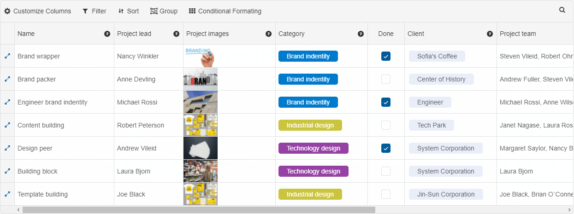Open Conditional Formating options
Image resolution: width=574 pixels, height=214 pixels.
(x=225, y=11)
